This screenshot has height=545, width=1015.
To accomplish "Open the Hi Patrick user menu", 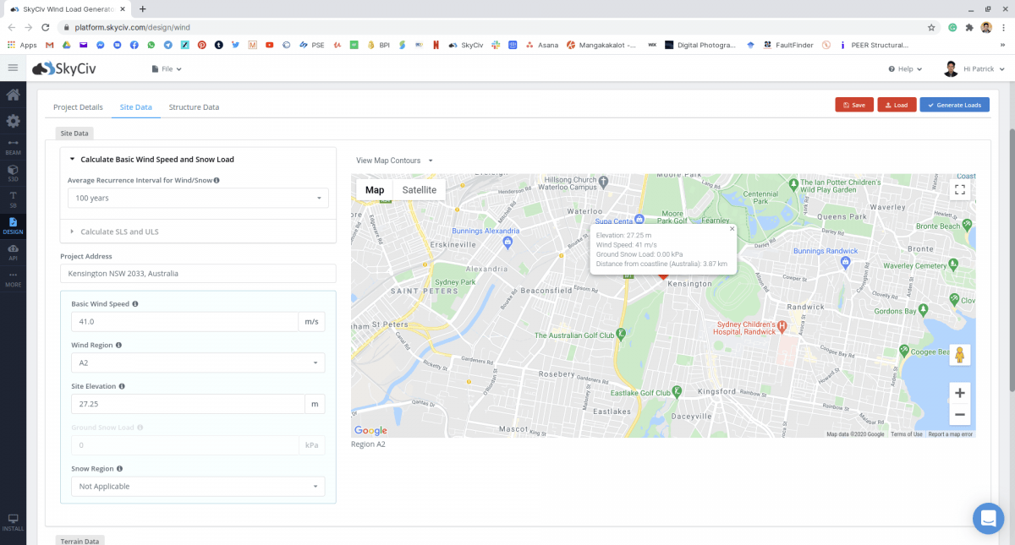I will pyautogui.click(x=974, y=68).
